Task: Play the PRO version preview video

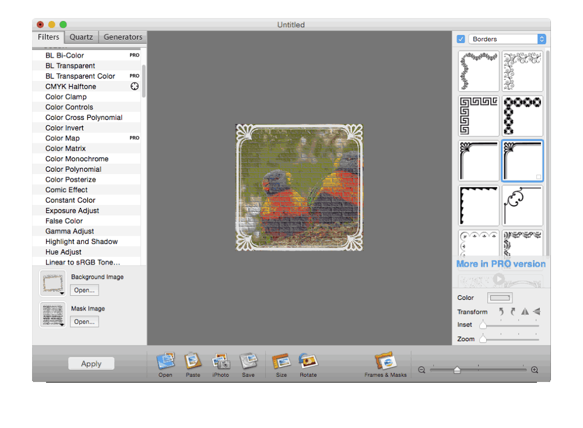Action: [499, 279]
